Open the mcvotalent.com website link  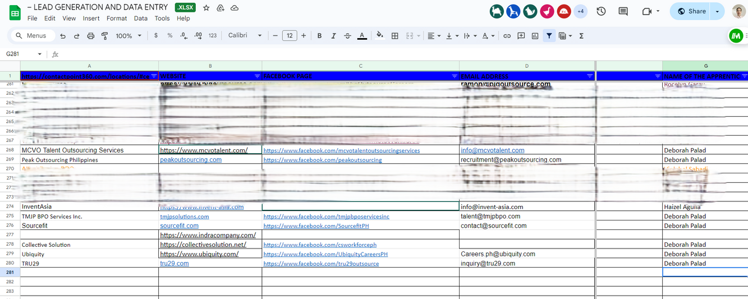(x=204, y=150)
